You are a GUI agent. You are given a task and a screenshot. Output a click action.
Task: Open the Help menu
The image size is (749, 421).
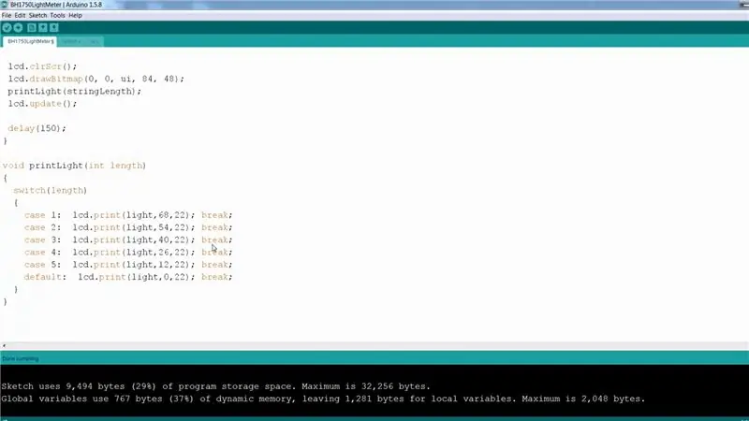(75, 15)
